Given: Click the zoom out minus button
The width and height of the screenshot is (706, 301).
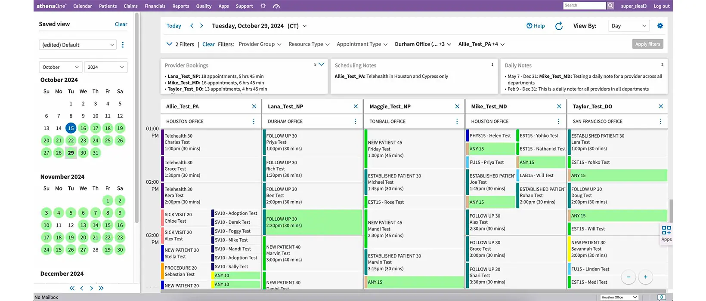Looking at the screenshot, I should (629, 277).
